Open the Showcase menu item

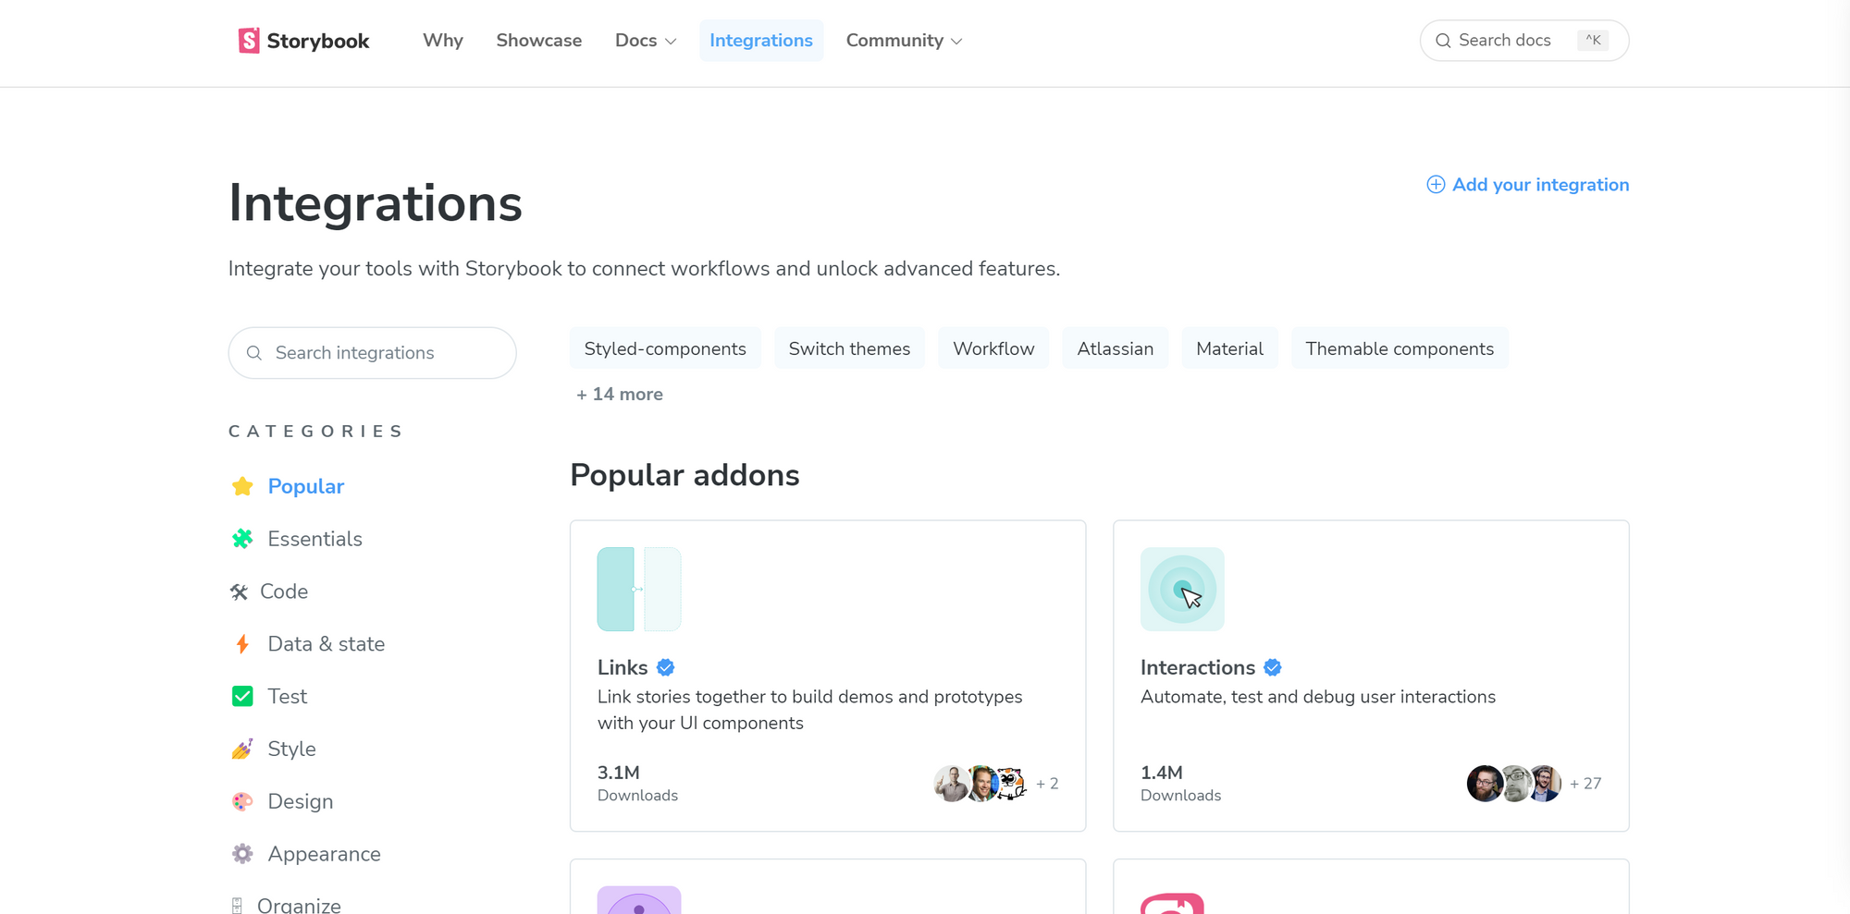coord(538,41)
